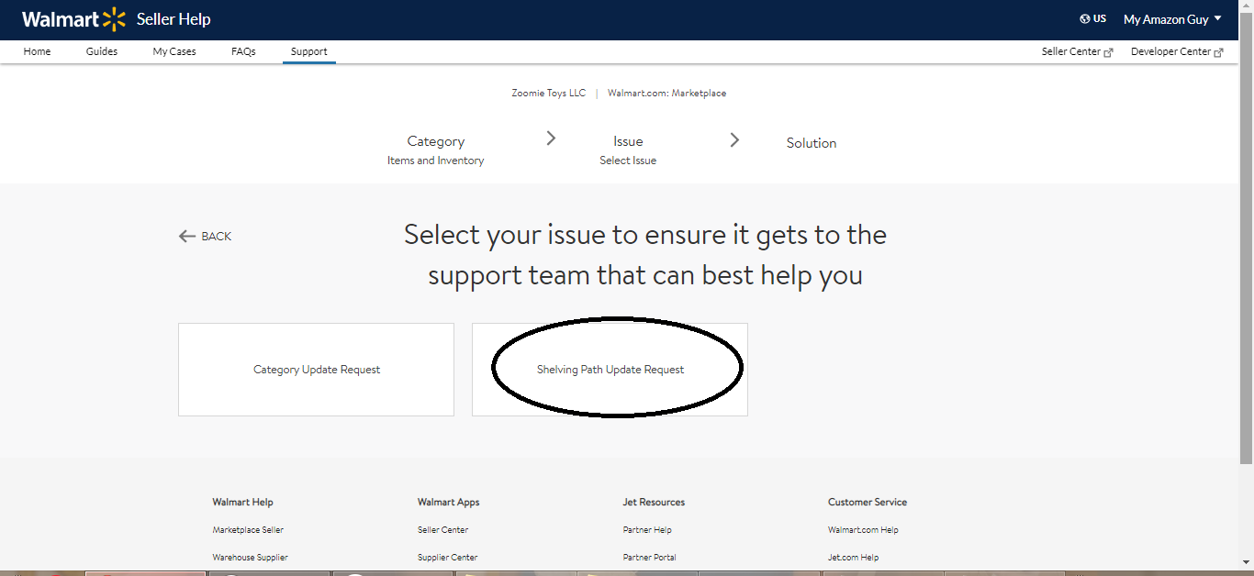The width and height of the screenshot is (1254, 576).
Task: Open Seller Center external link
Action: click(x=1077, y=52)
